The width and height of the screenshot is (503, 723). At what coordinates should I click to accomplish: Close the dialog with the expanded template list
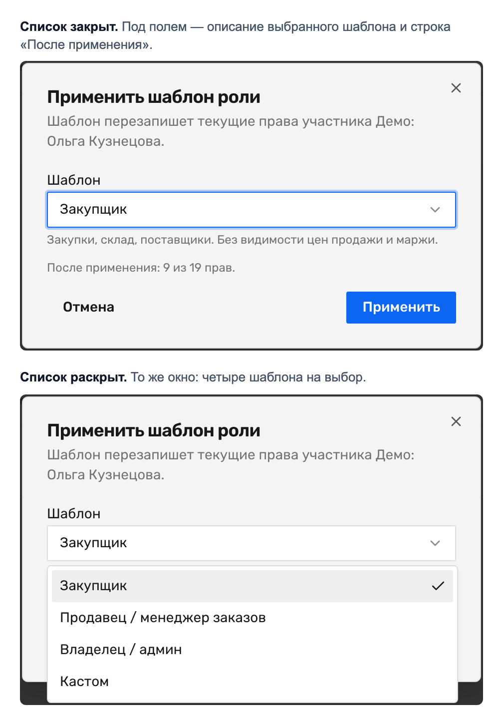(456, 421)
